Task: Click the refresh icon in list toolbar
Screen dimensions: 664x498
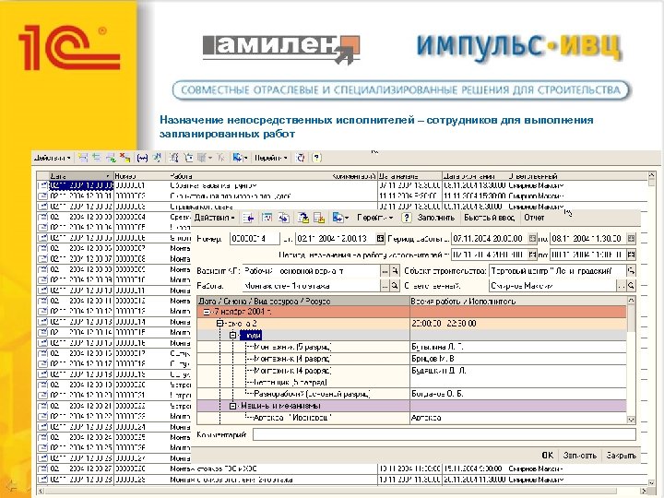Action: coord(301,158)
